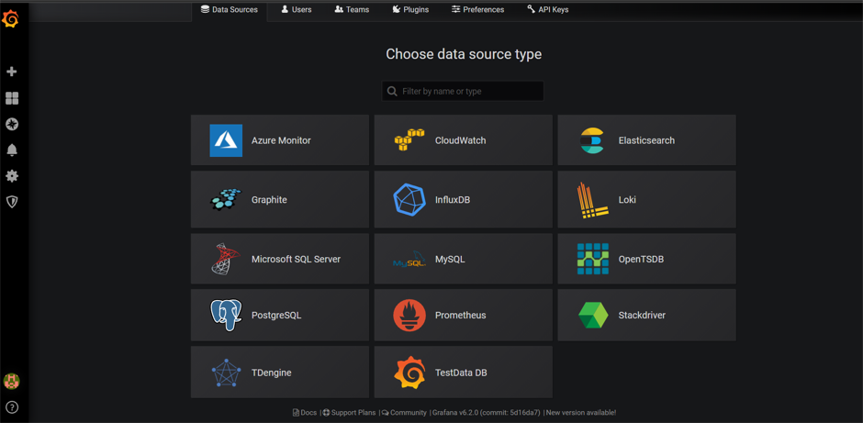863x423 pixels.
Task: Click the New version available link
Action: coord(581,413)
